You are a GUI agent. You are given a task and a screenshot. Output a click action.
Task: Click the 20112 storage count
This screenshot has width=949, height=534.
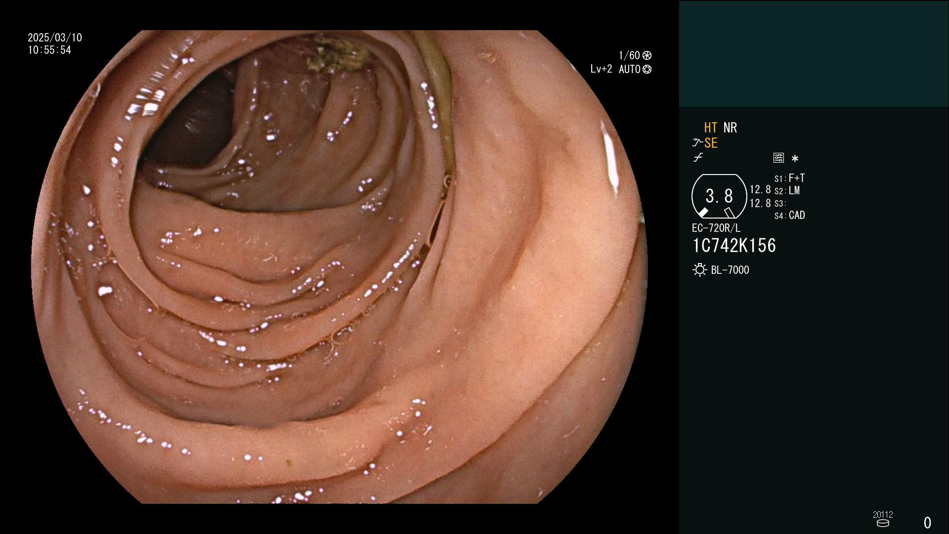[883, 514]
